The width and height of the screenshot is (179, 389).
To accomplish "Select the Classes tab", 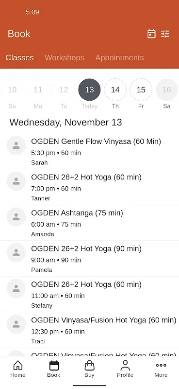I will (19, 57).
